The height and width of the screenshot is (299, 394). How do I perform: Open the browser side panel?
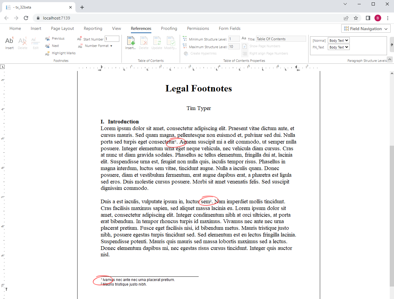pyautogui.click(x=368, y=18)
